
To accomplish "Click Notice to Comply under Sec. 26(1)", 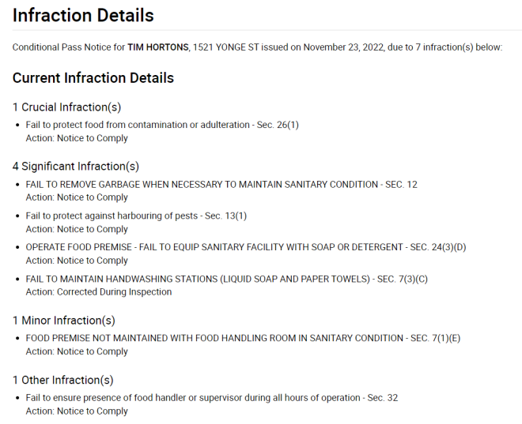I will tap(93, 138).
